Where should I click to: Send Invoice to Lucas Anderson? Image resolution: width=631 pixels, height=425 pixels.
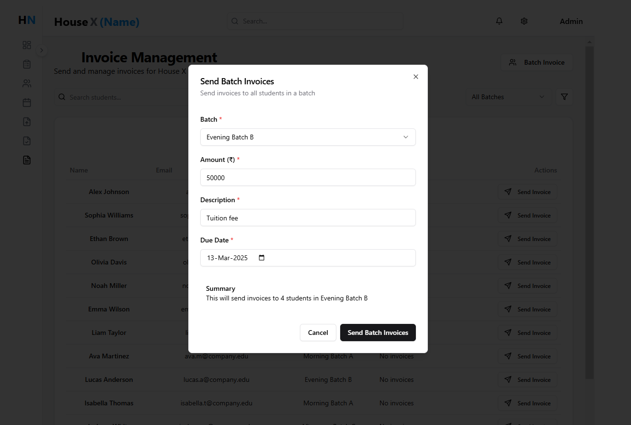pos(528,380)
